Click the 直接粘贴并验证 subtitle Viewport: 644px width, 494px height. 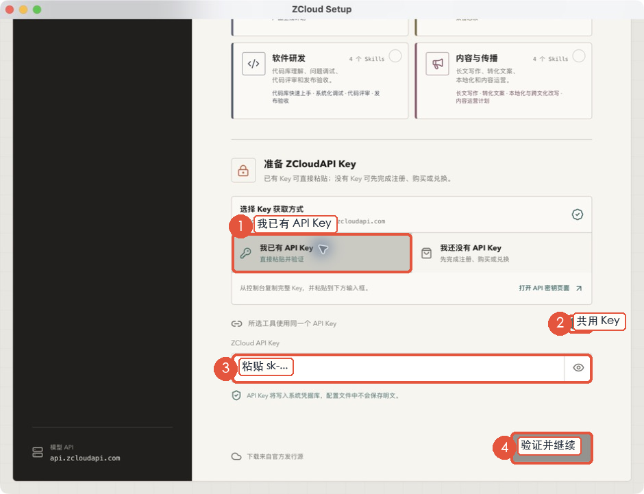click(x=282, y=259)
